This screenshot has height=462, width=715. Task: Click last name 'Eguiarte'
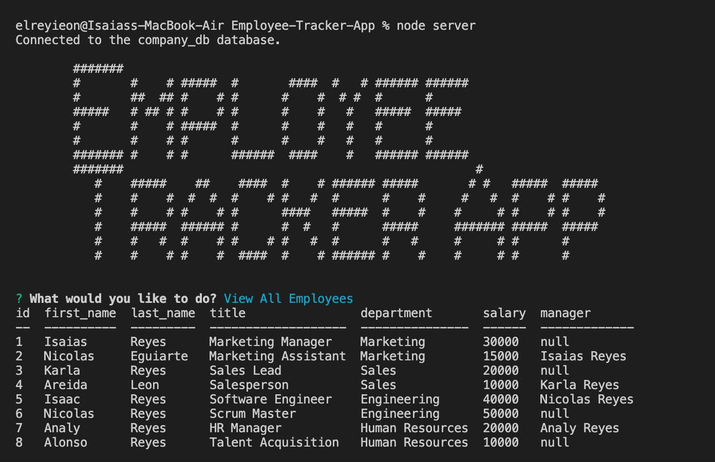coord(159,356)
